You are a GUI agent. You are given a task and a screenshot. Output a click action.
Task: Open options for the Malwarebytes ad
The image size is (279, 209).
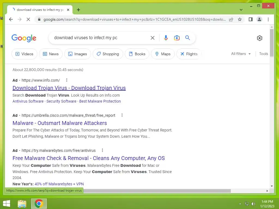click(102, 150)
